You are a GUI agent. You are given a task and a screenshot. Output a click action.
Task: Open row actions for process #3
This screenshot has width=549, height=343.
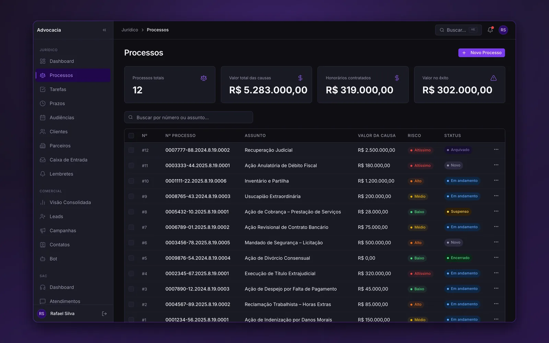tap(496, 288)
